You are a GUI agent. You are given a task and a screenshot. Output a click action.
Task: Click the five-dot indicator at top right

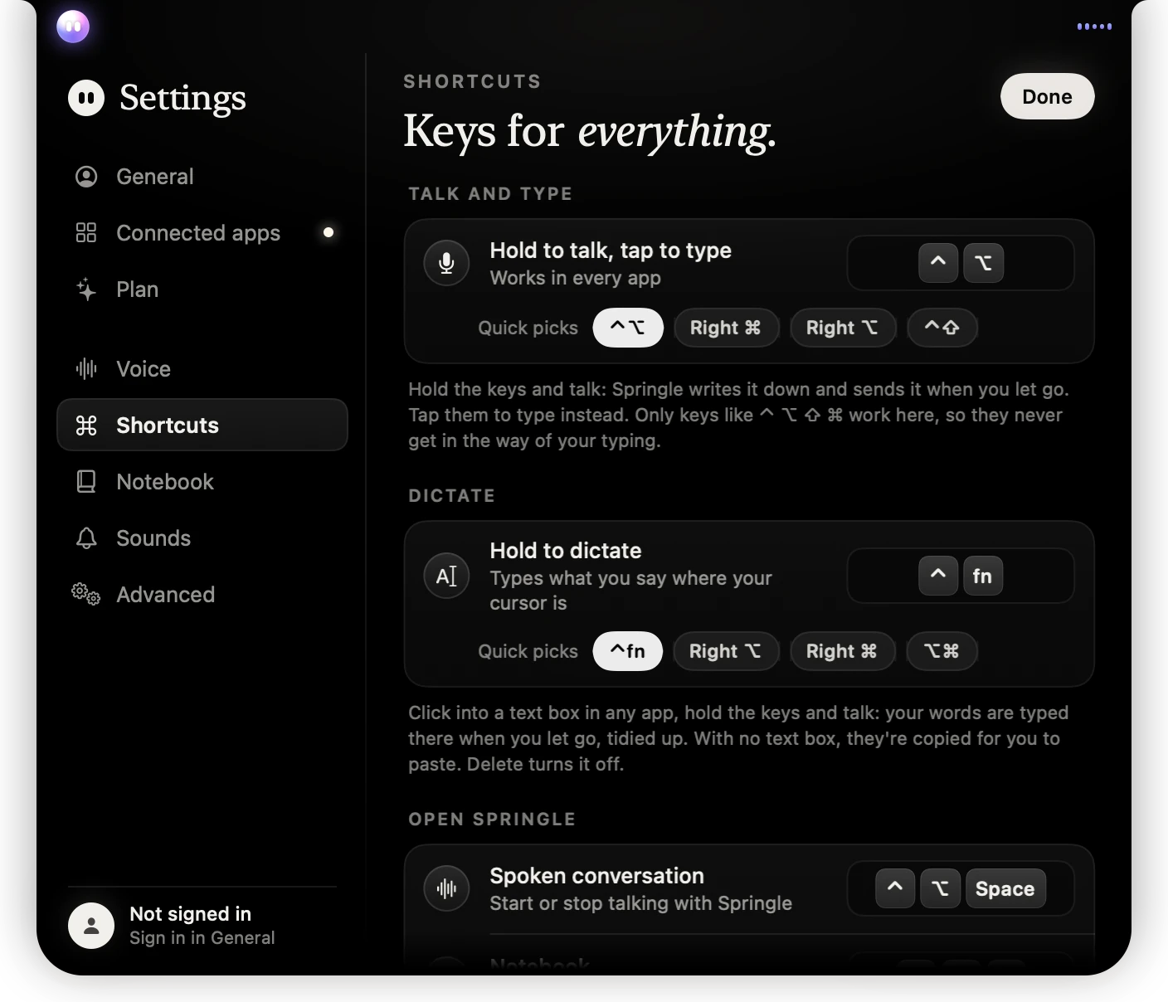click(x=1094, y=27)
